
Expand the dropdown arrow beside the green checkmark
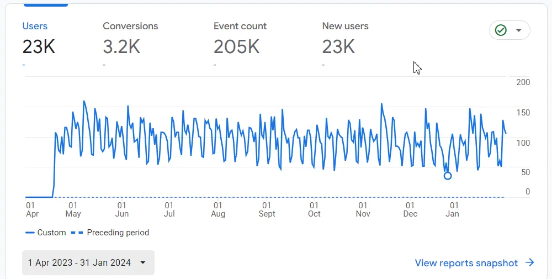518,30
